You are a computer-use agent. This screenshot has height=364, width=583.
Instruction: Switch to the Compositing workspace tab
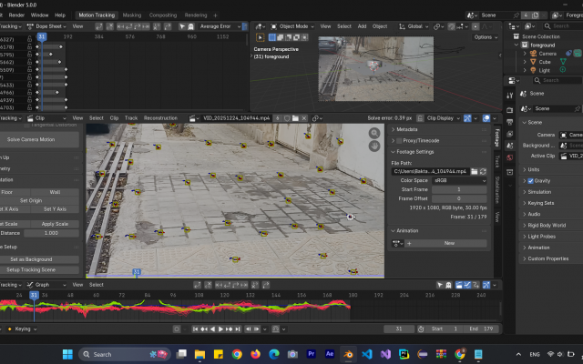163,15
